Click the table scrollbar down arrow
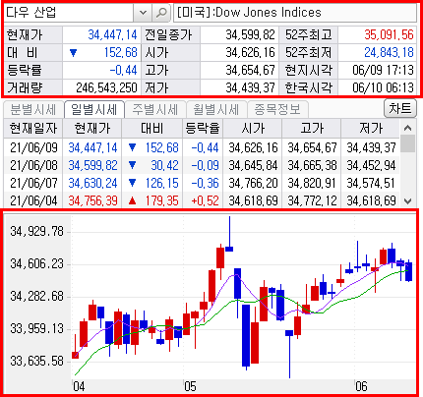This screenshot has height=397, width=423. tap(407, 200)
